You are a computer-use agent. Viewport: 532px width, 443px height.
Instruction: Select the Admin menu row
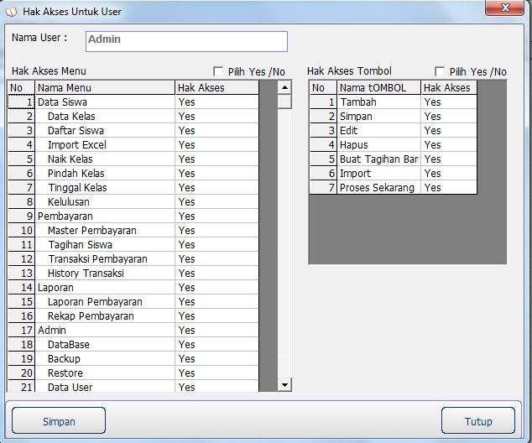105,331
